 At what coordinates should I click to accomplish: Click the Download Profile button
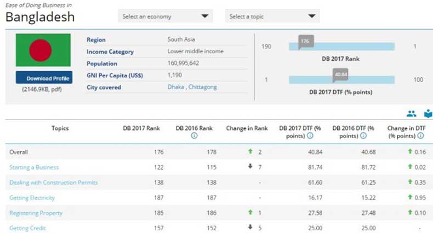(x=43, y=78)
